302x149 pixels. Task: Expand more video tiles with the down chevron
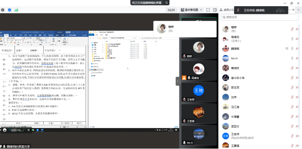[200, 133]
